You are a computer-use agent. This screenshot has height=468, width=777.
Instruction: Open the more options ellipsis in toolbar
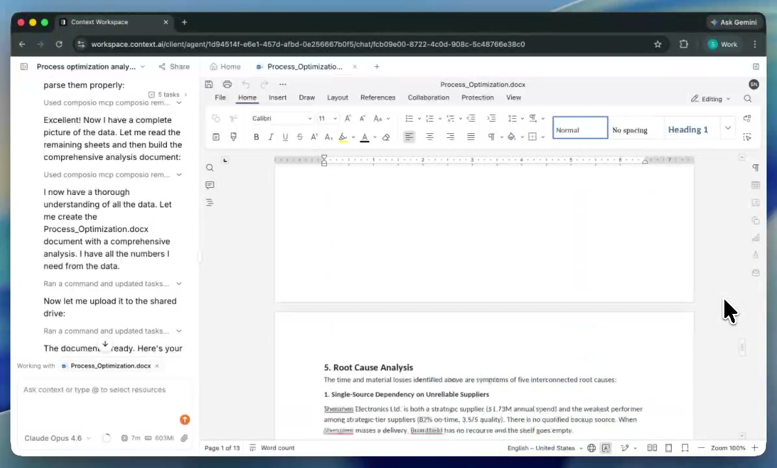[283, 84]
